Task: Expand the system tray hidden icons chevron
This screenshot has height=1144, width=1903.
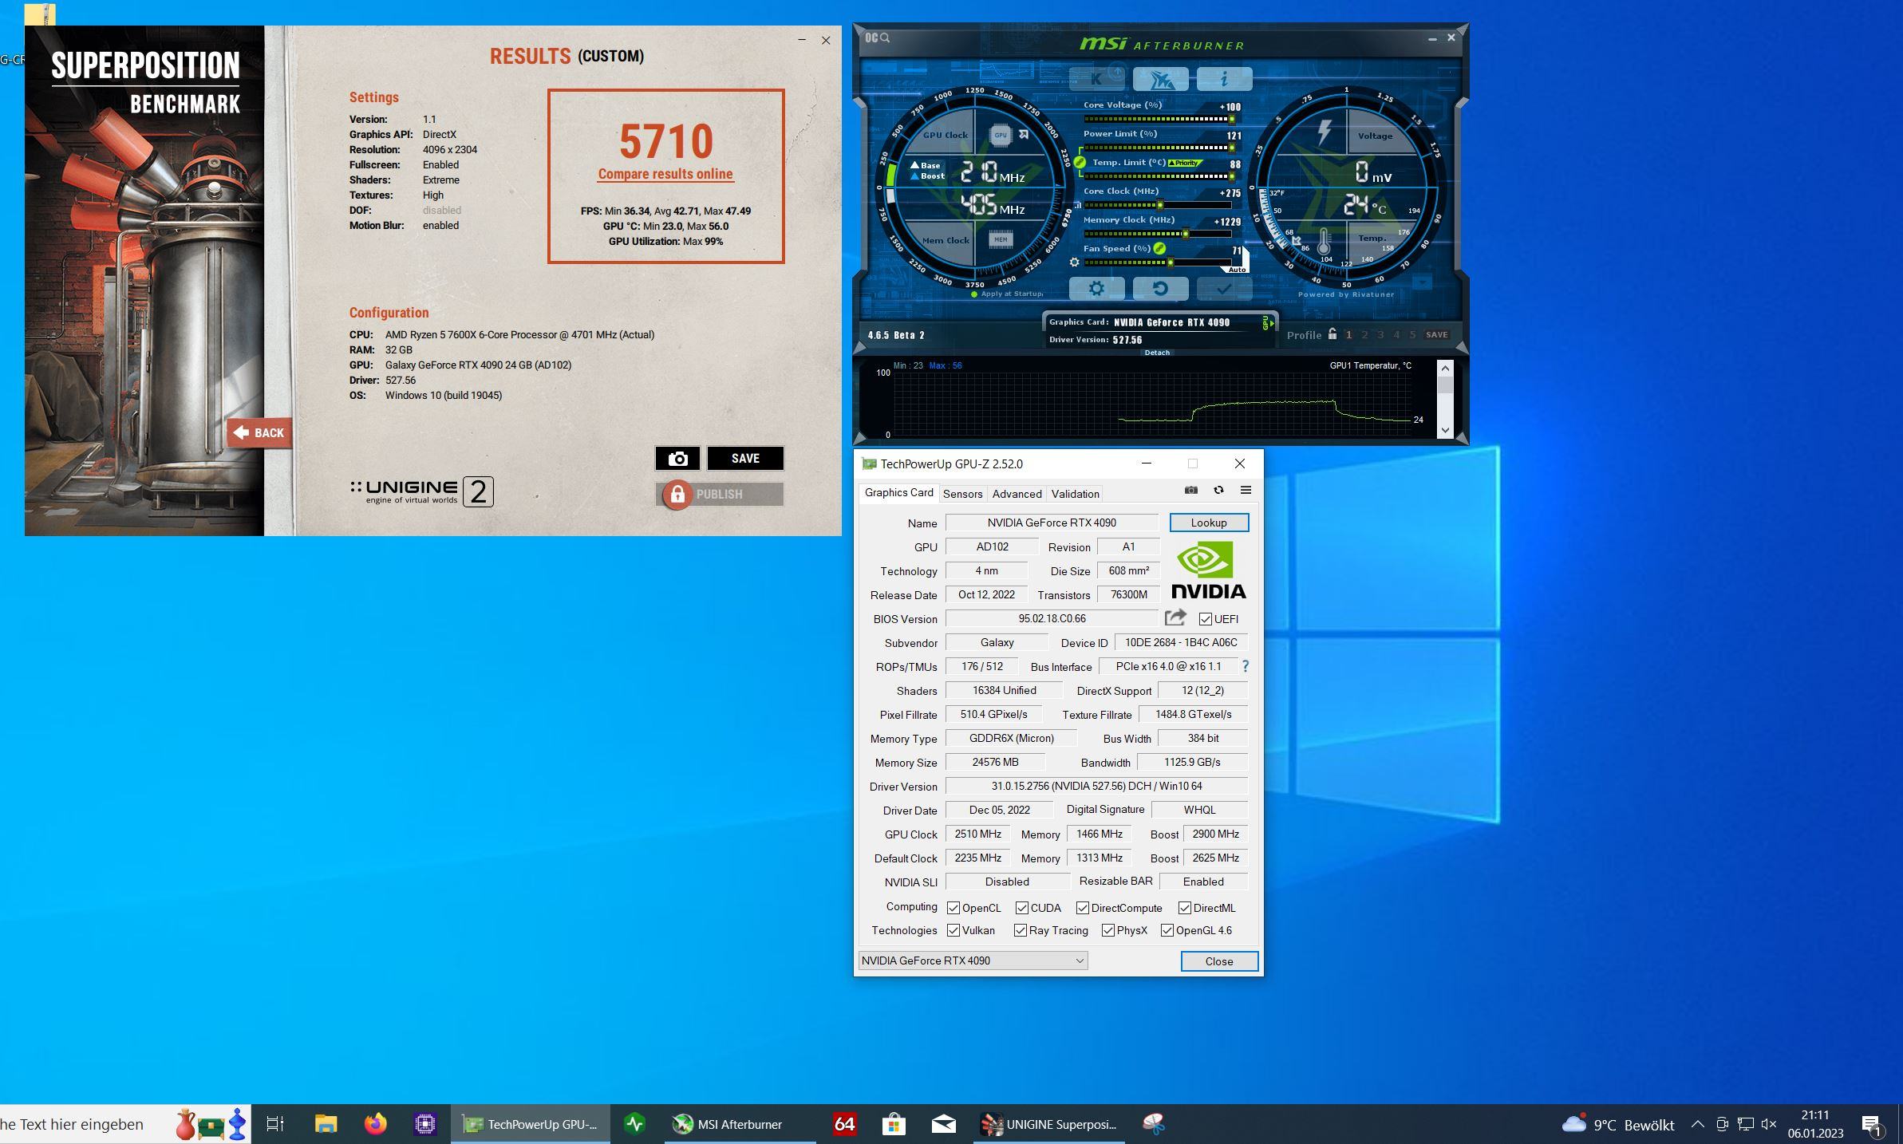Action: pos(1697,1124)
